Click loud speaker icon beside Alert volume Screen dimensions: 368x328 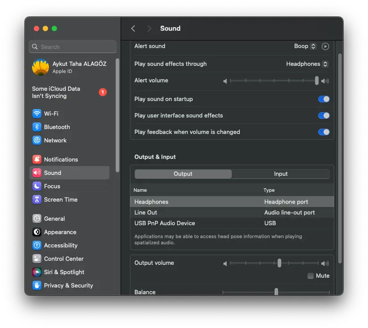[325, 81]
